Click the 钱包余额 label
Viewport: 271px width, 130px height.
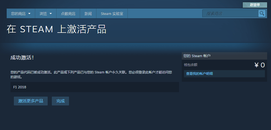pos(191,65)
